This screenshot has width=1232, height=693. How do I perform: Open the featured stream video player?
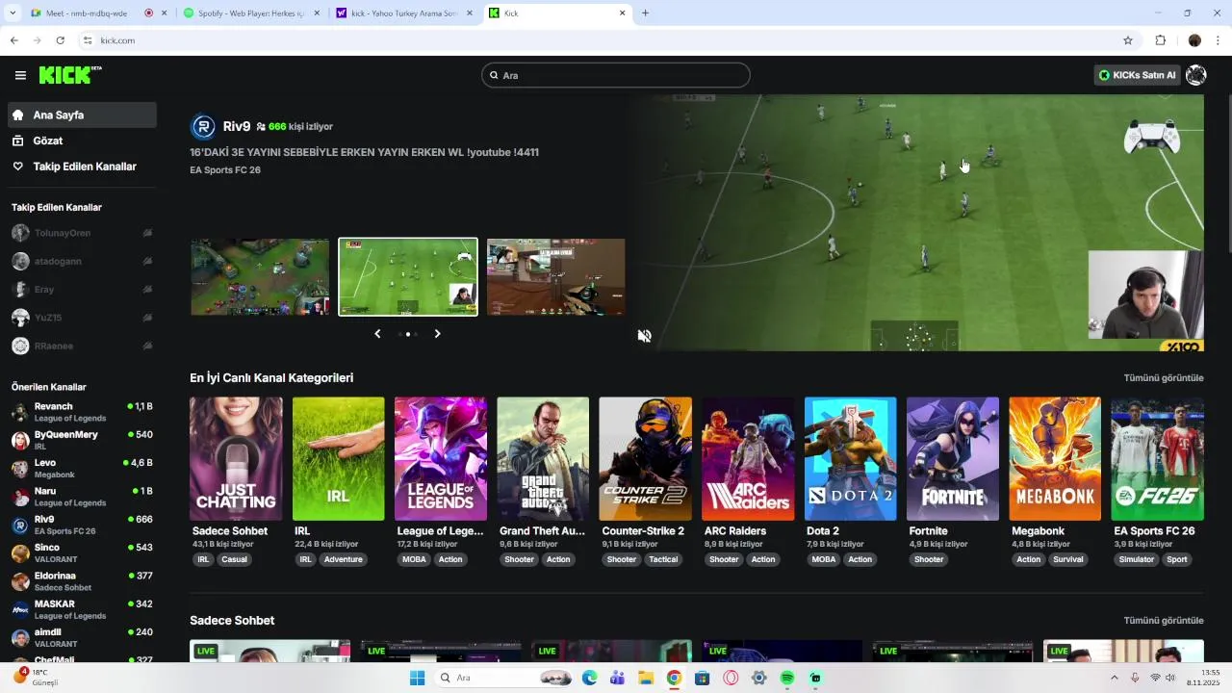tap(918, 222)
